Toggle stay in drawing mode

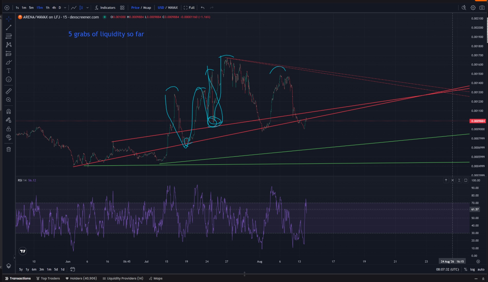(8, 120)
